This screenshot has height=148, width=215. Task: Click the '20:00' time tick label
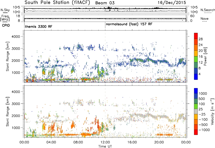(x=159, y=142)
